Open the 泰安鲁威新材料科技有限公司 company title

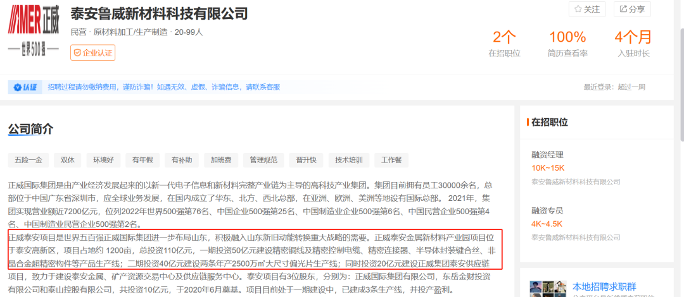point(159,13)
